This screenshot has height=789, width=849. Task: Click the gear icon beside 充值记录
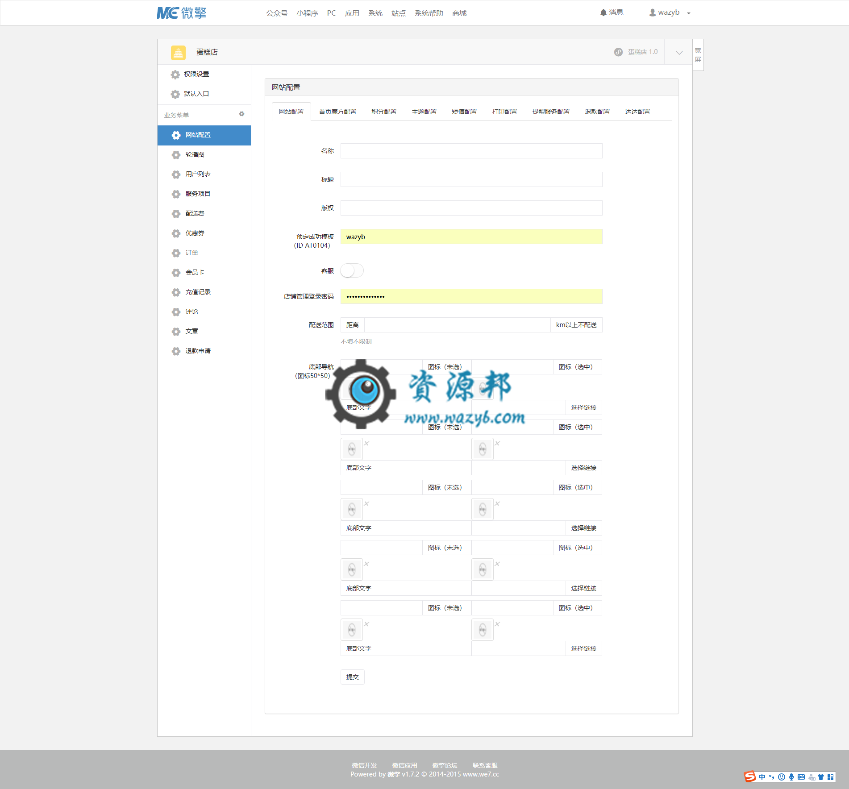coord(176,292)
